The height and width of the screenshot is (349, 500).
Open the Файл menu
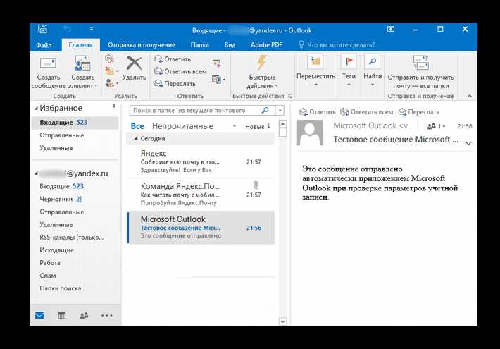44,45
